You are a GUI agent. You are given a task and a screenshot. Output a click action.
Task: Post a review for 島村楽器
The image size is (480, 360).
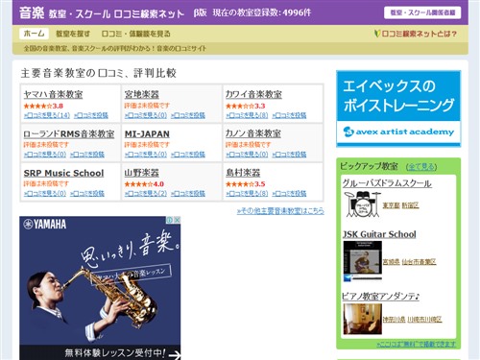pyautogui.click(x=289, y=193)
